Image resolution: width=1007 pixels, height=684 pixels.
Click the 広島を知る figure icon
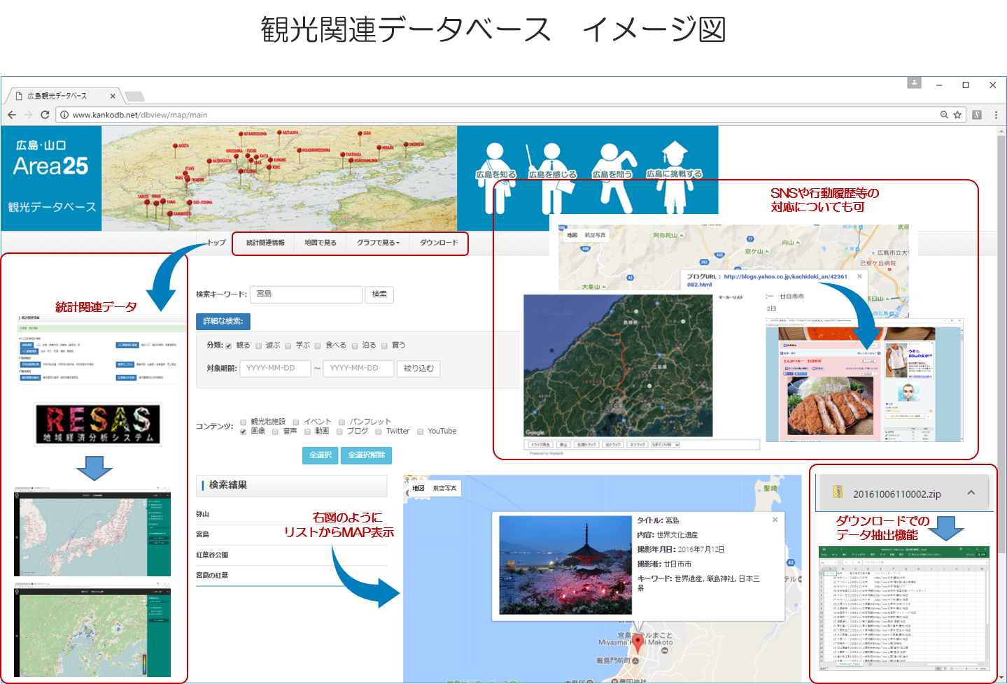click(495, 178)
